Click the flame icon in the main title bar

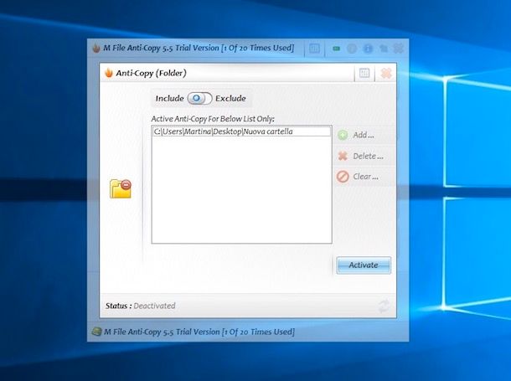pos(95,49)
